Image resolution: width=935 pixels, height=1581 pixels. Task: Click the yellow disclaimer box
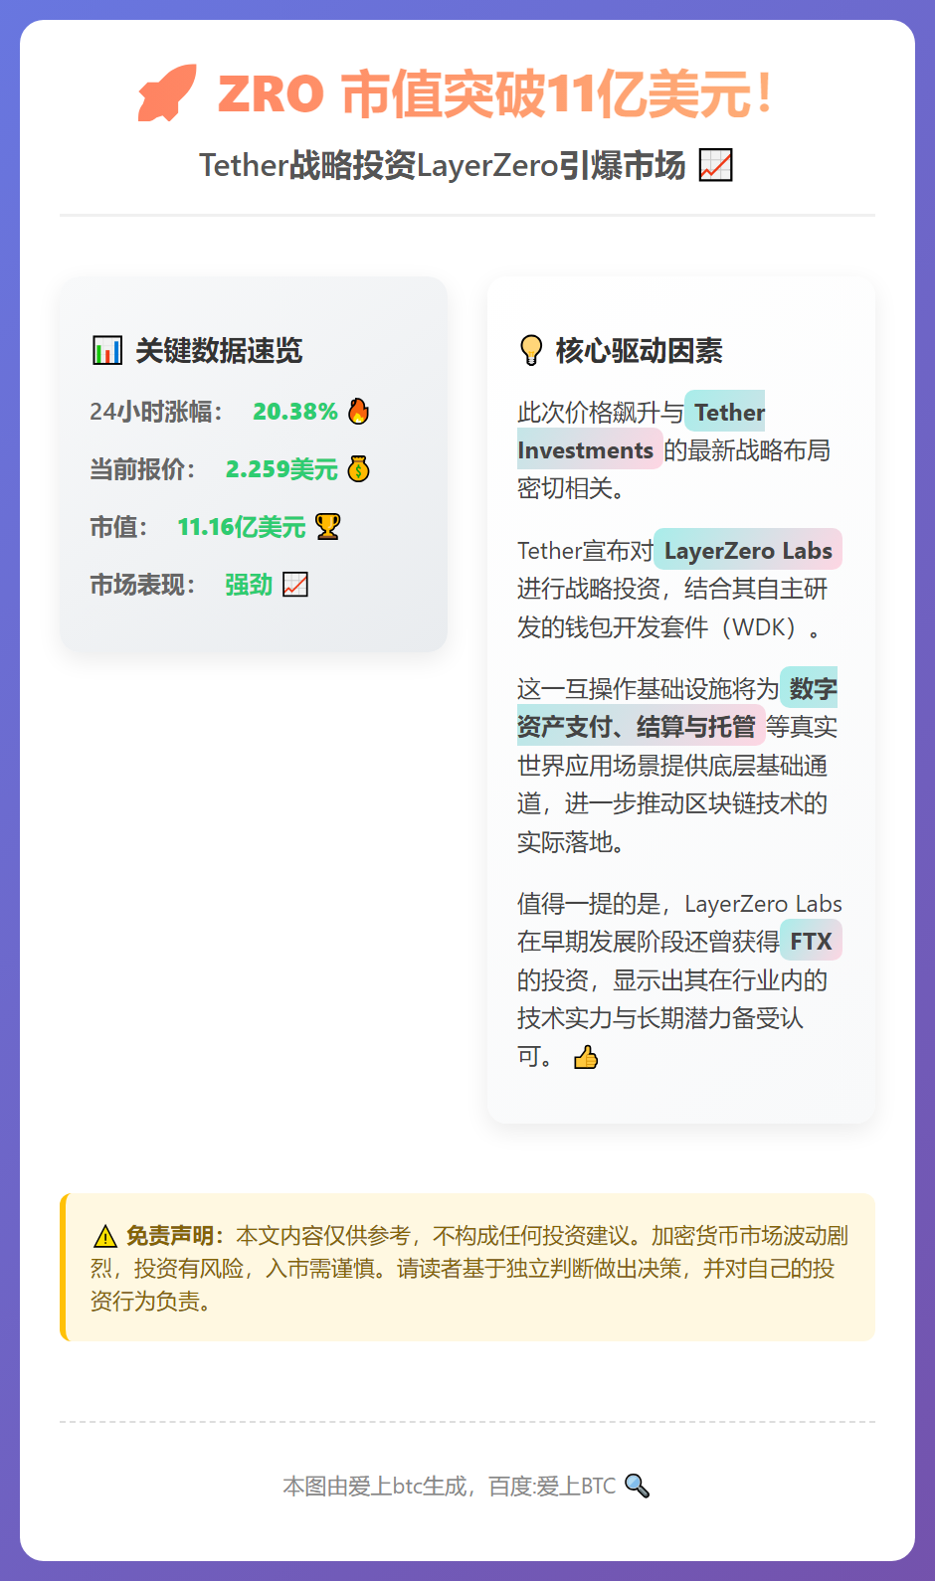[467, 1267]
